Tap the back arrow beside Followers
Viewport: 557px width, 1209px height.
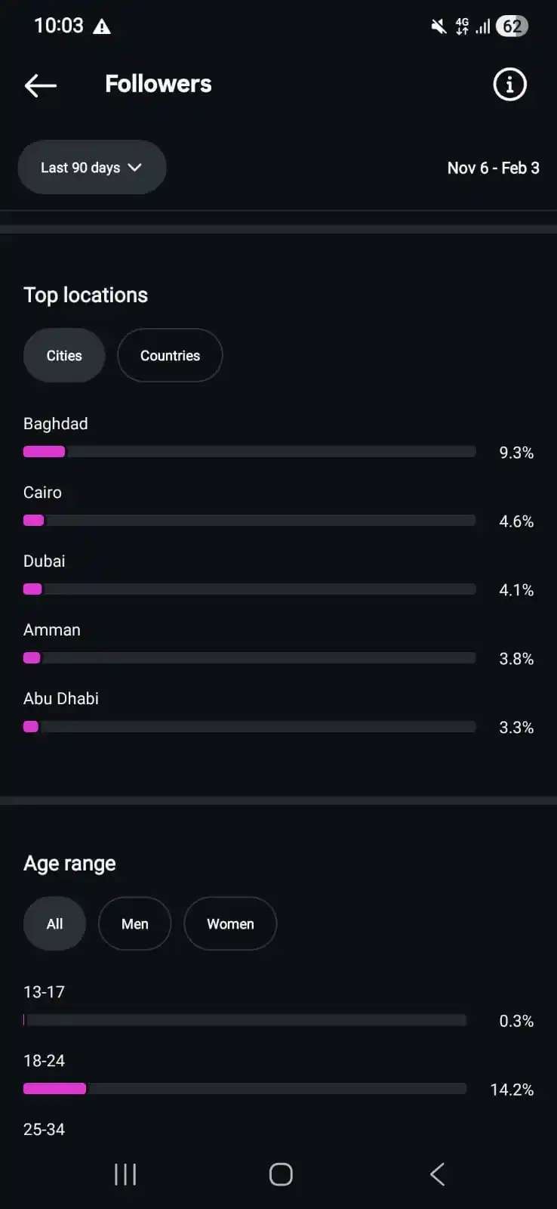[41, 85]
